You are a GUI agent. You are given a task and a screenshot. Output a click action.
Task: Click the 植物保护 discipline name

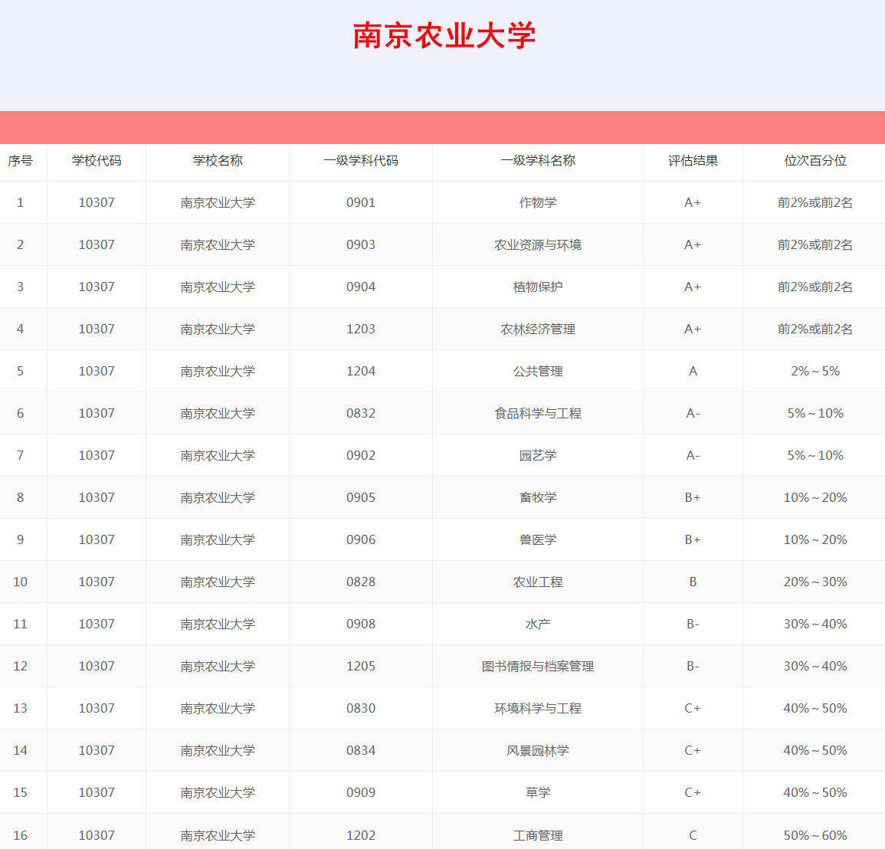pyautogui.click(x=537, y=287)
